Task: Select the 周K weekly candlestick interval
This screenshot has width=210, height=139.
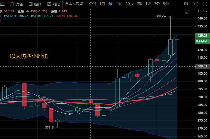Action: tap(139, 4)
